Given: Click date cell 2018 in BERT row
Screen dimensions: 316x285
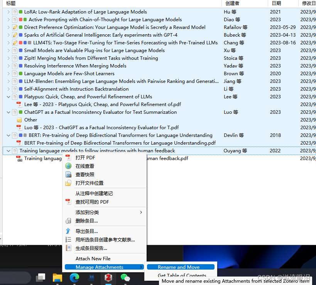Looking at the screenshot, I should coord(275,135).
